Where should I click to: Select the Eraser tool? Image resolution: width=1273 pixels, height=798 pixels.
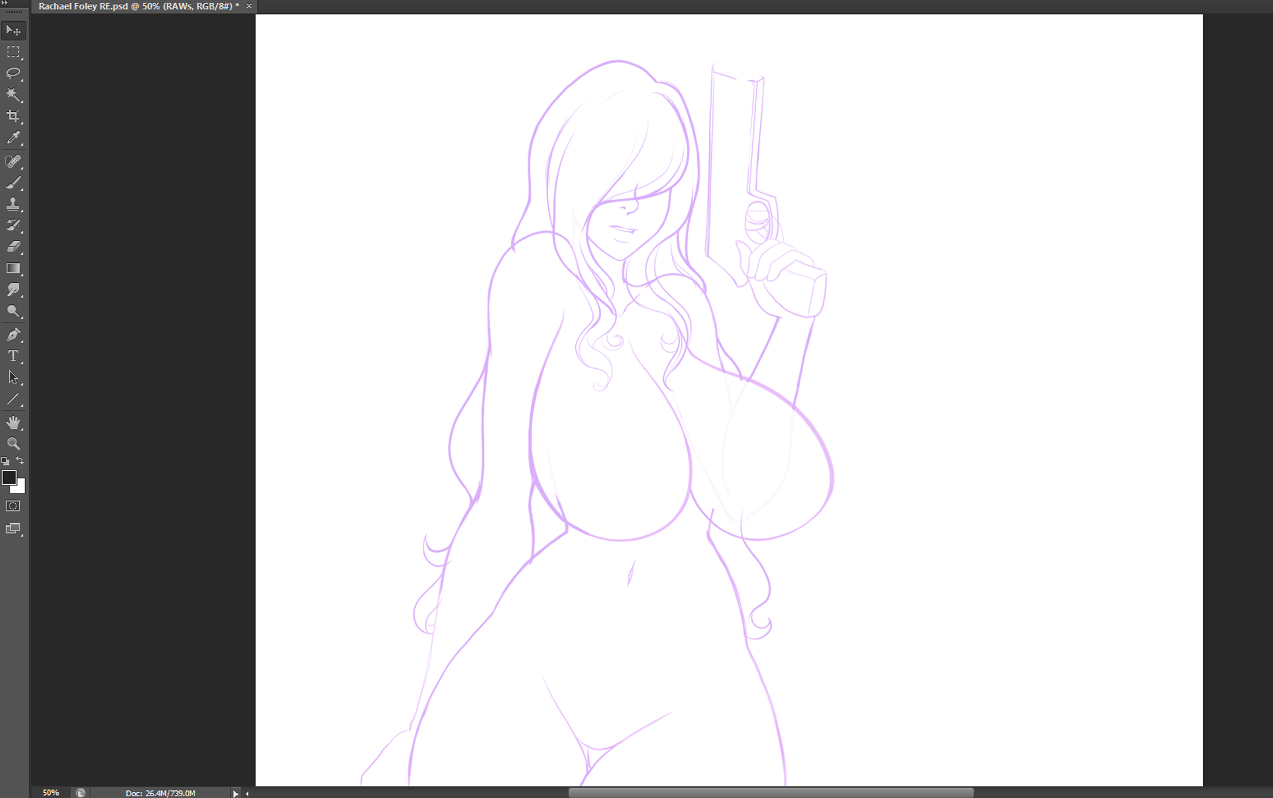coord(13,246)
